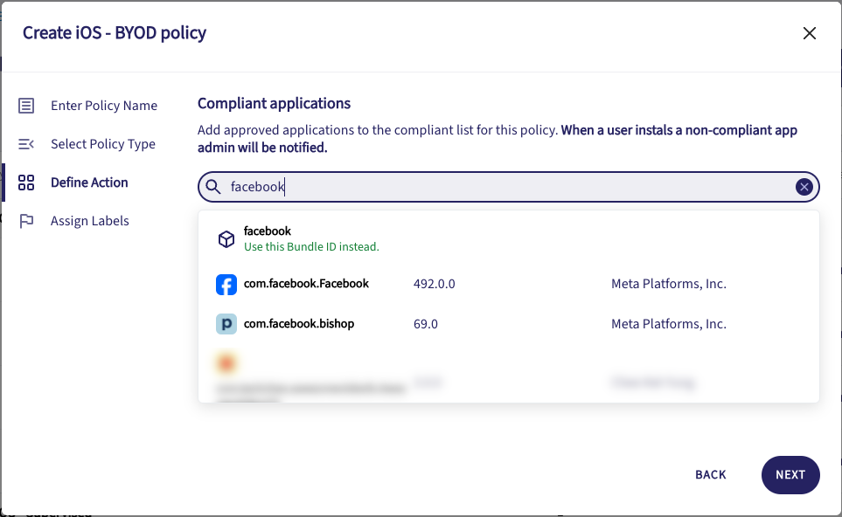The height and width of the screenshot is (517, 842).
Task: Click the cube icon beside facebook bundle
Action: click(x=226, y=239)
